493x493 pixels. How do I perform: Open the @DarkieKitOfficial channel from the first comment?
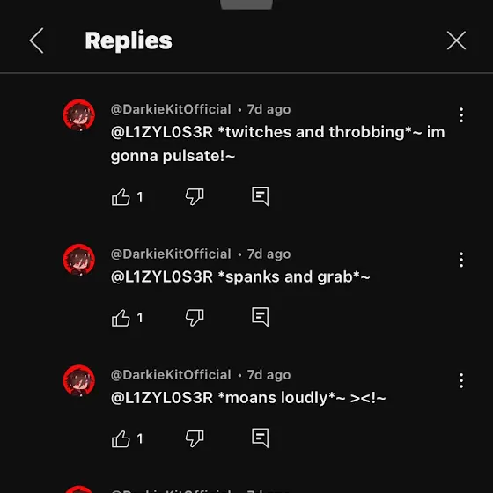171,109
